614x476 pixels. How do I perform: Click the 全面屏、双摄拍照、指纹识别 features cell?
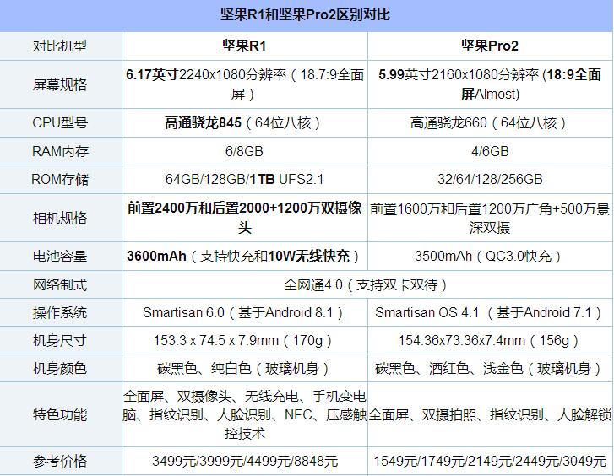[x=490, y=414]
